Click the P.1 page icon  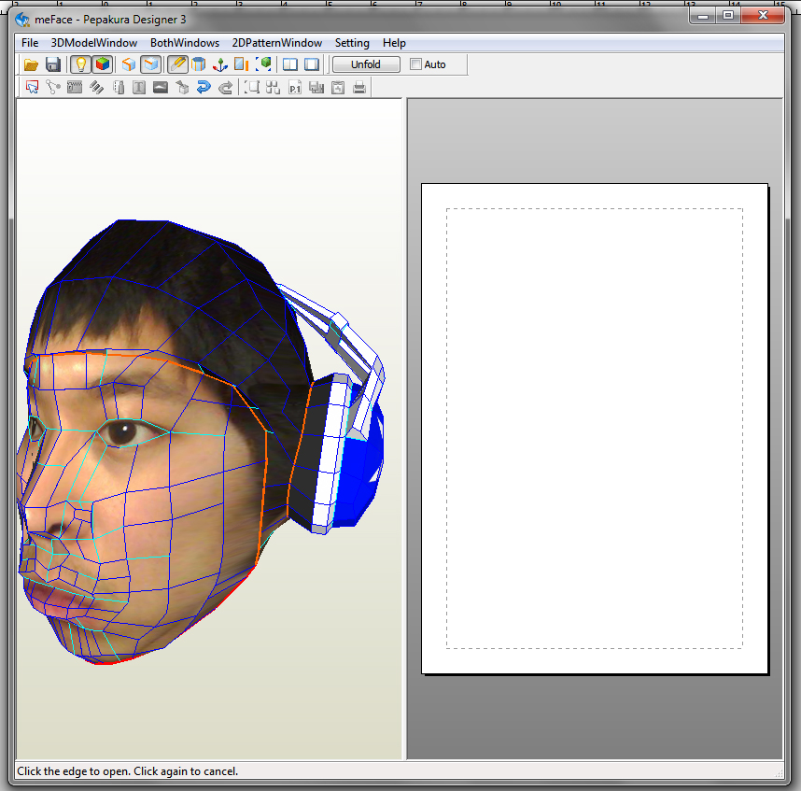pos(295,88)
